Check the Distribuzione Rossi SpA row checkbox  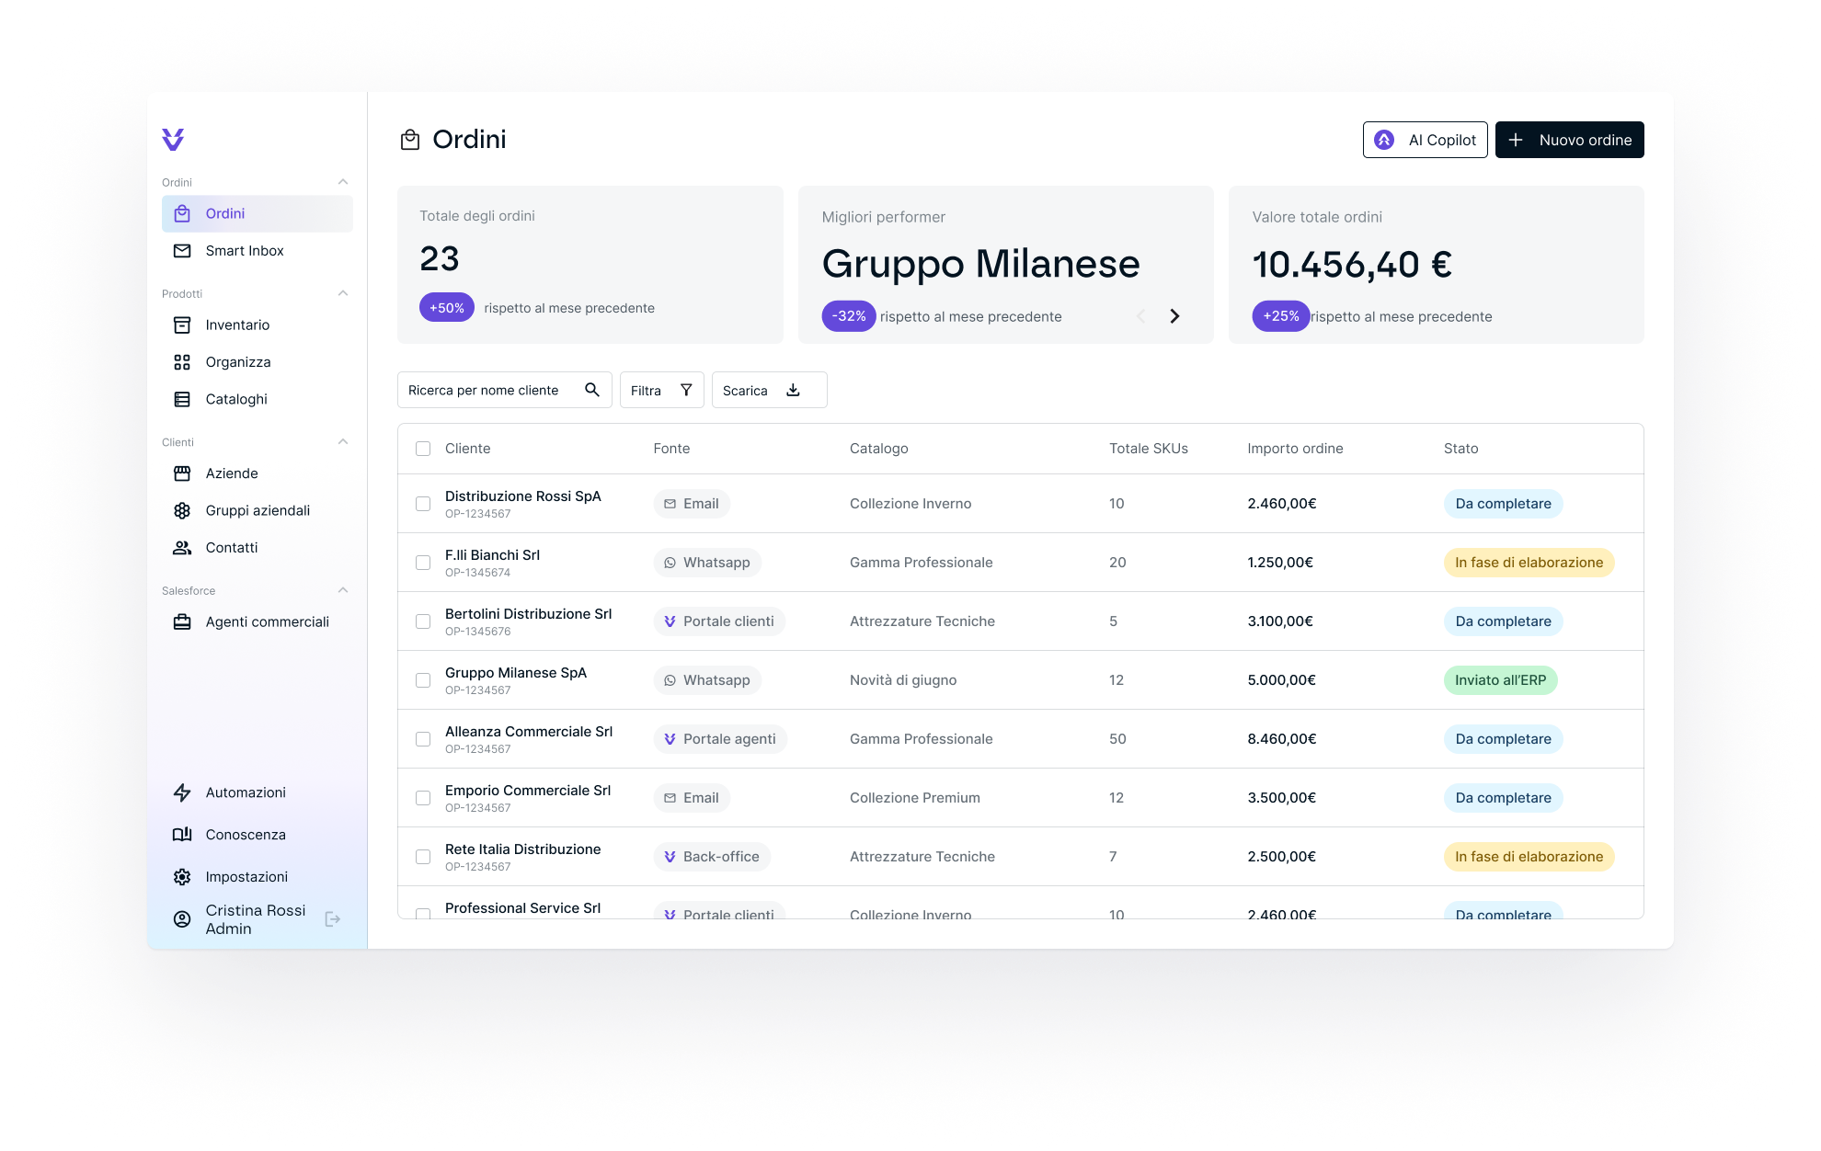click(x=423, y=504)
